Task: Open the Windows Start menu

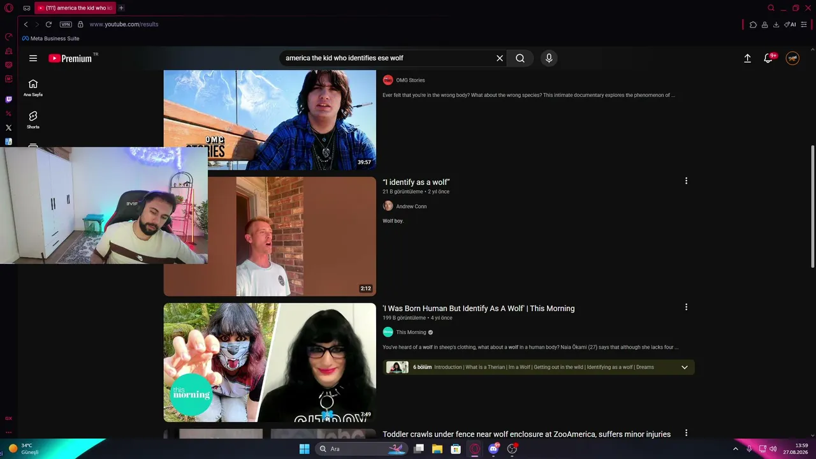Action: 304,449
